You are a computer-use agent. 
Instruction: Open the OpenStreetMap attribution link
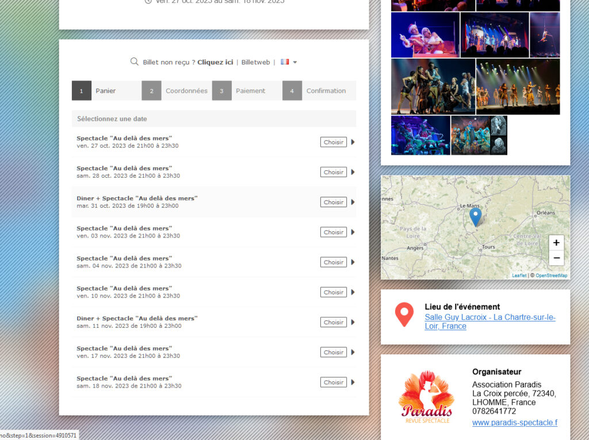point(552,276)
